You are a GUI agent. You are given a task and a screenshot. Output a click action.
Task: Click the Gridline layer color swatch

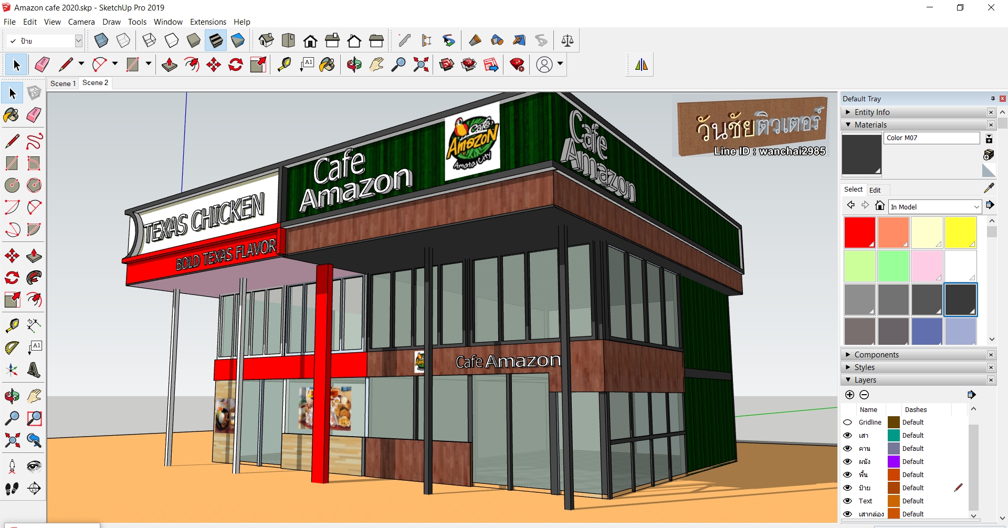coord(894,423)
